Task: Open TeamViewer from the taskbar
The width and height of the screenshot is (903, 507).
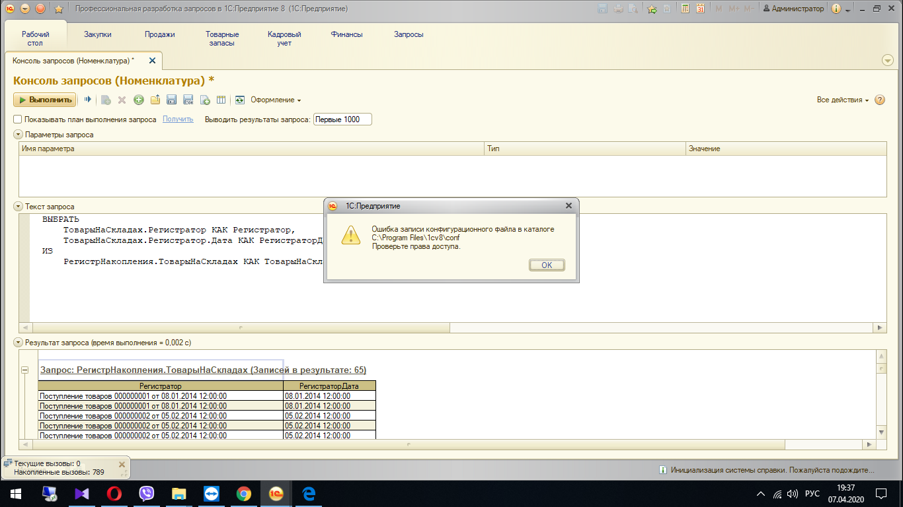Action: 212,494
